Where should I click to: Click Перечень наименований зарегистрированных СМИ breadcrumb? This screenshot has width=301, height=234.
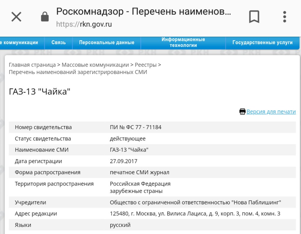[x=78, y=72]
